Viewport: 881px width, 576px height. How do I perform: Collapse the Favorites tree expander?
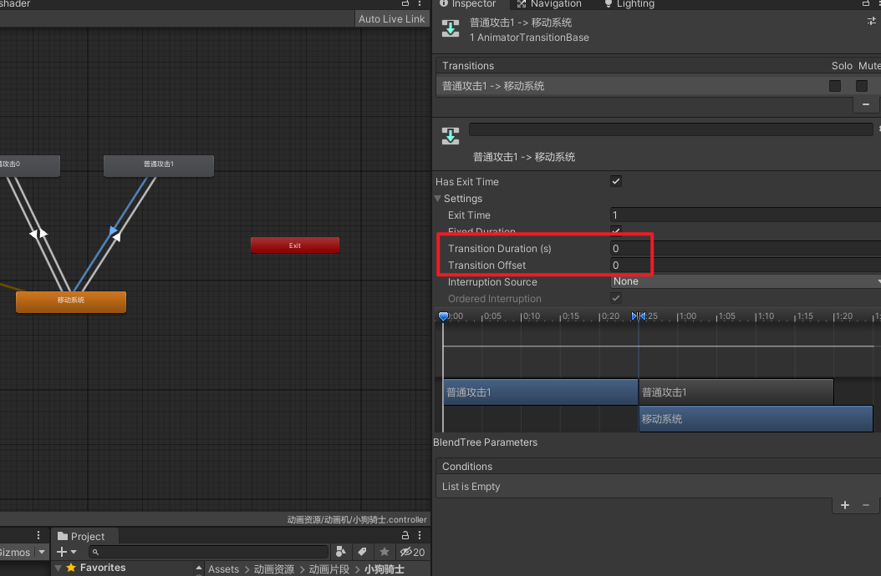[58, 568]
